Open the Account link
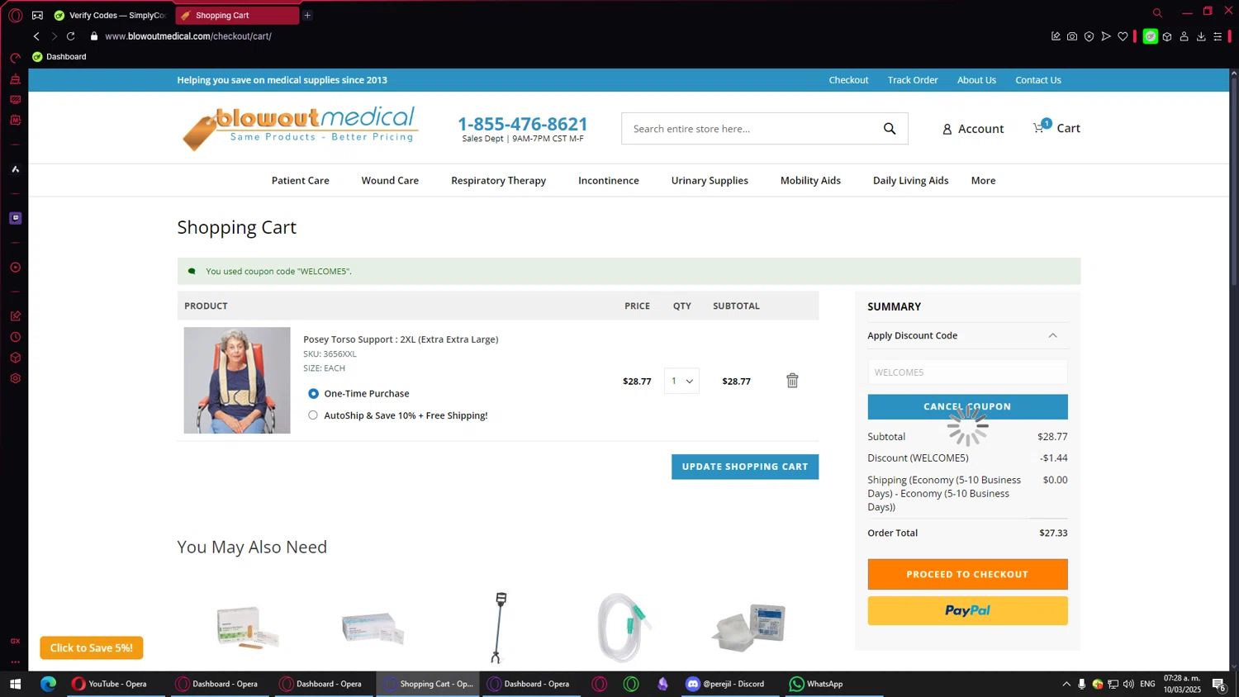This screenshot has width=1239, height=697. point(973,129)
